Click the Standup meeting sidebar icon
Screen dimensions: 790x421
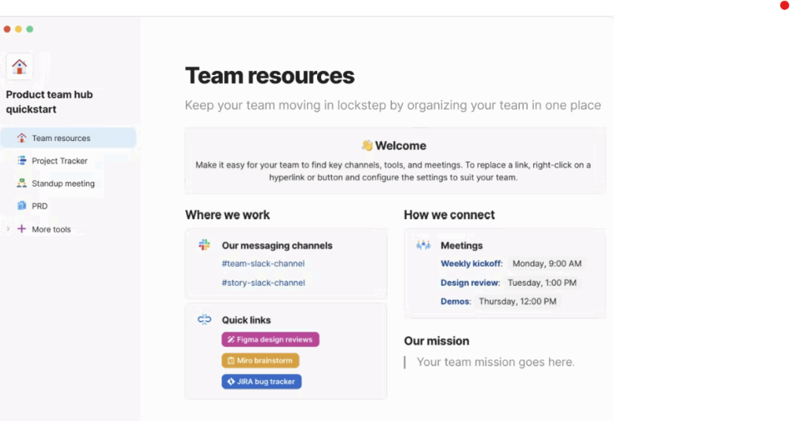(22, 184)
